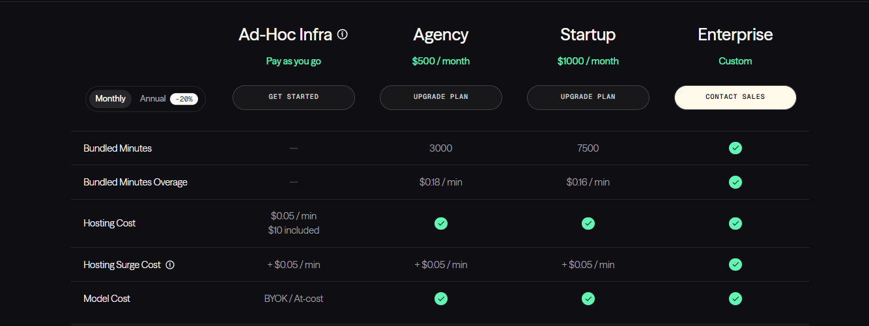Switch billing to Annual
This screenshot has width=869, height=326.
point(153,99)
